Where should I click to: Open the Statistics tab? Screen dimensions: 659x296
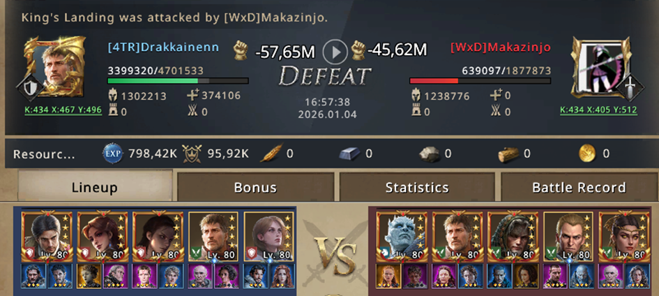pyautogui.click(x=417, y=187)
